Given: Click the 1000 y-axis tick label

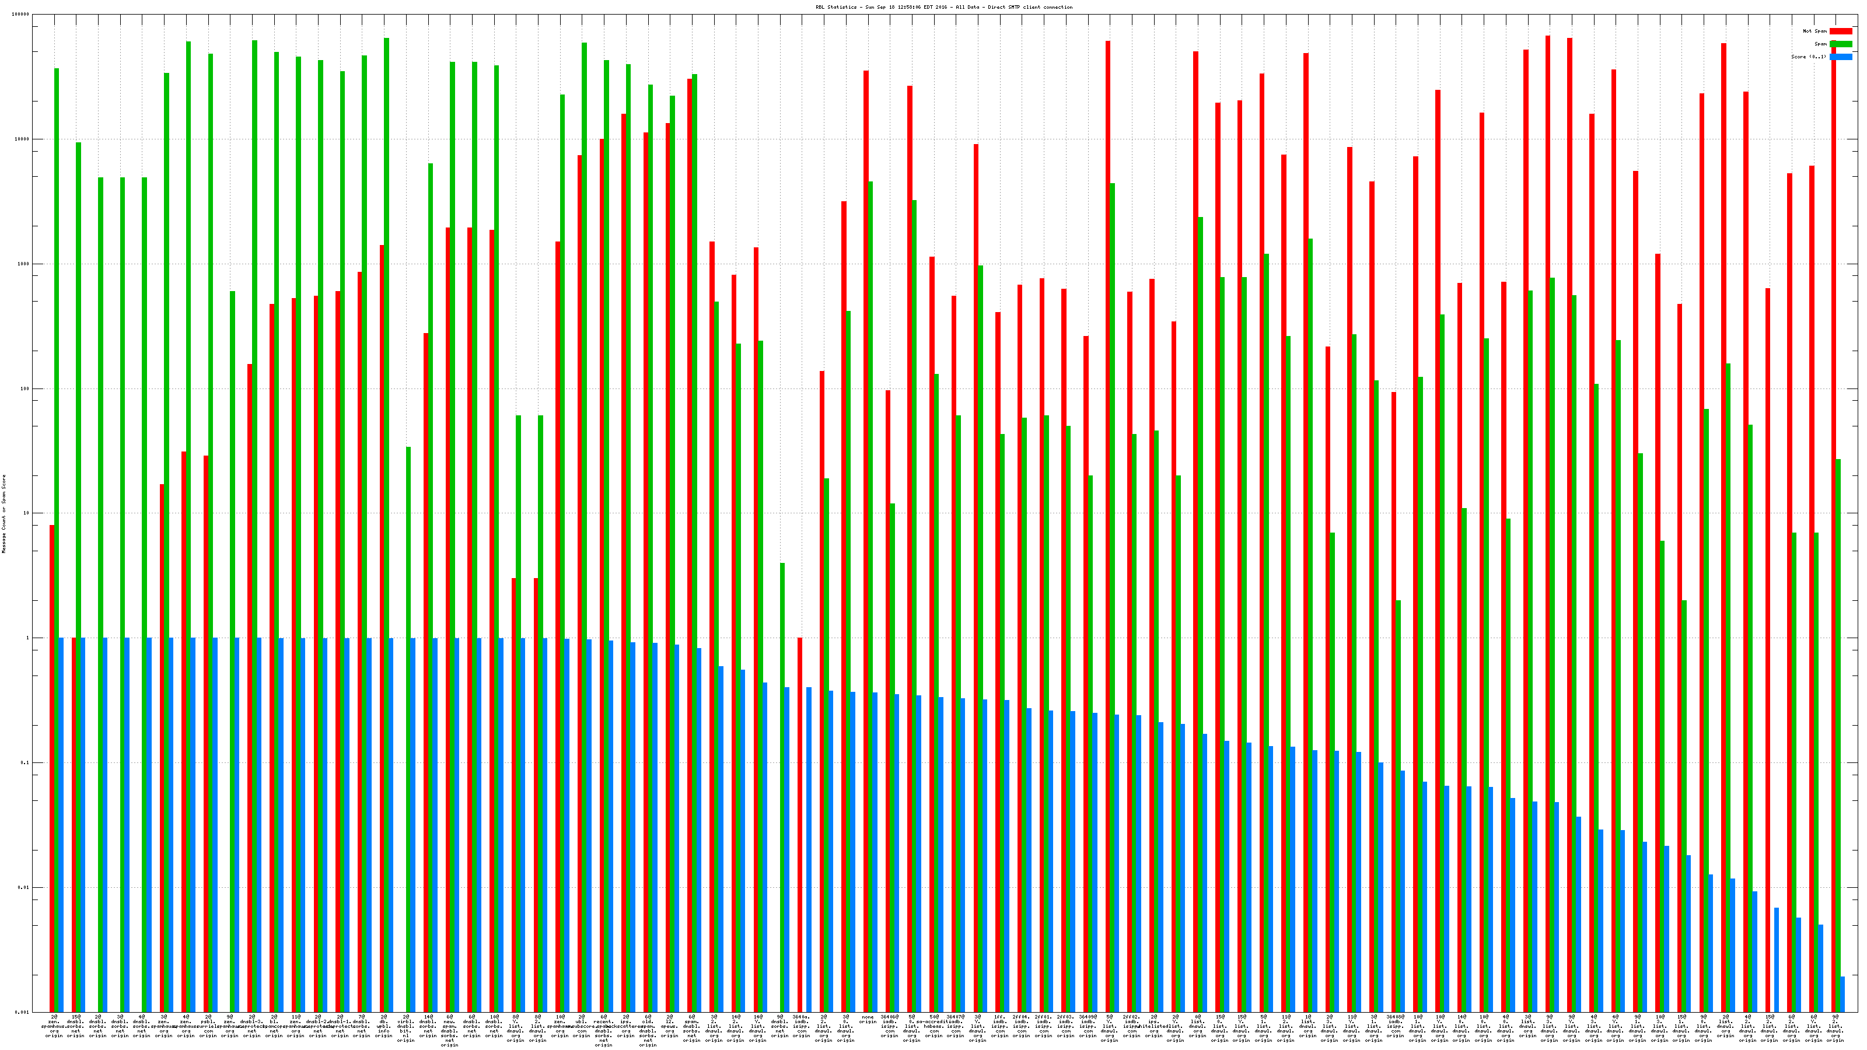Looking at the screenshot, I should pyautogui.click(x=24, y=264).
